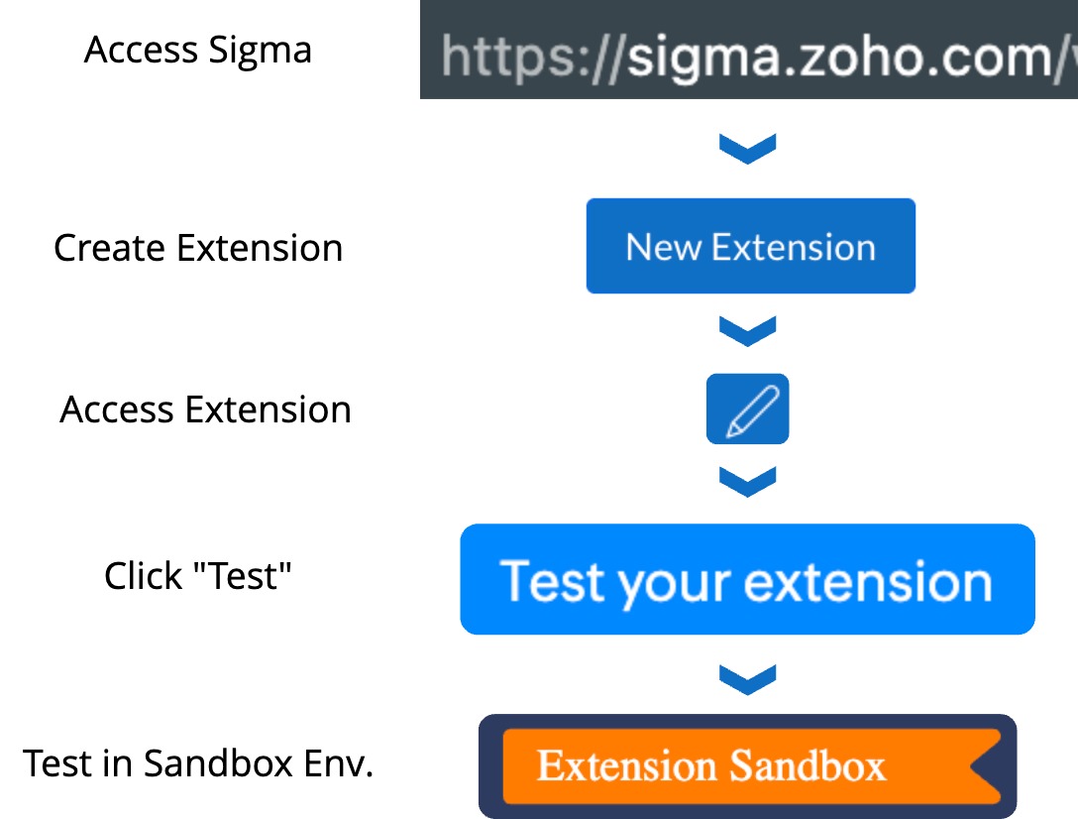This screenshot has width=1078, height=819.
Task: Click the word Sandbox in the orange banner
Action: click(808, 766)
